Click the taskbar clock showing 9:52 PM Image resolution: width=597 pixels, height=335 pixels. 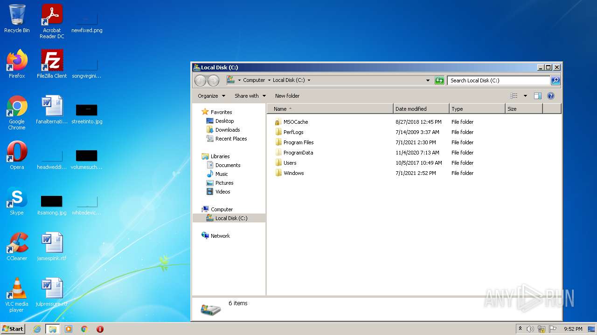(573, 329)
